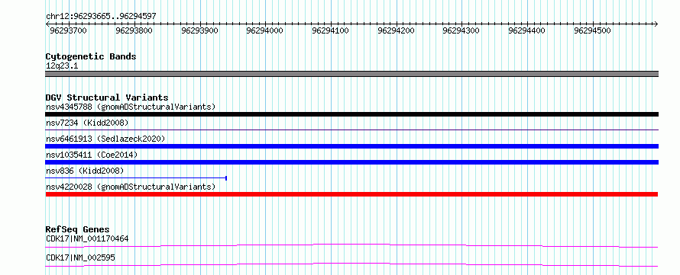Image resolution: width=680 pixels, height=275 pixels.
Task: Select the red nsv4220028 variant bar
Action: [351, 194]
